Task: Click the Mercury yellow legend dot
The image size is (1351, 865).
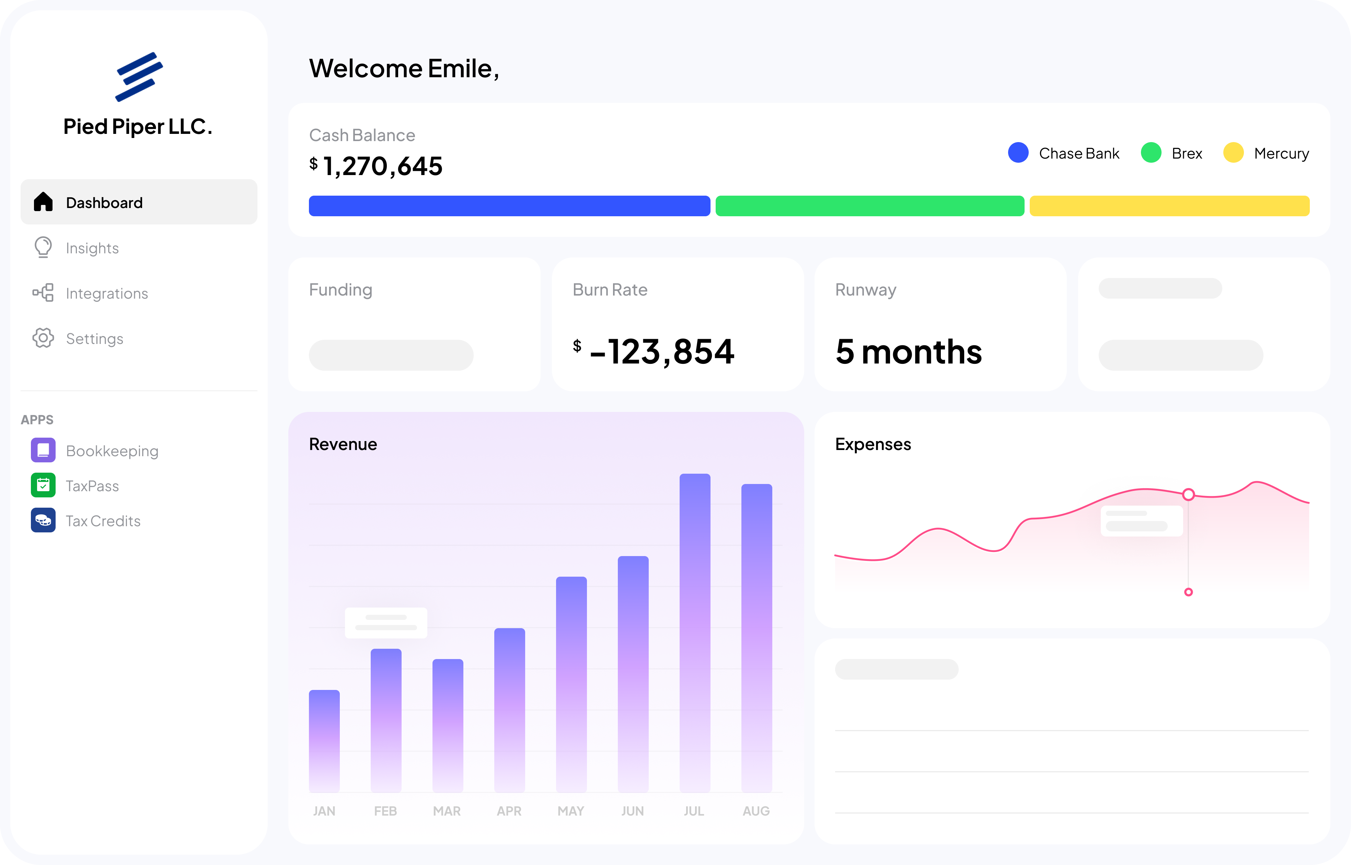Action: 1233,152
